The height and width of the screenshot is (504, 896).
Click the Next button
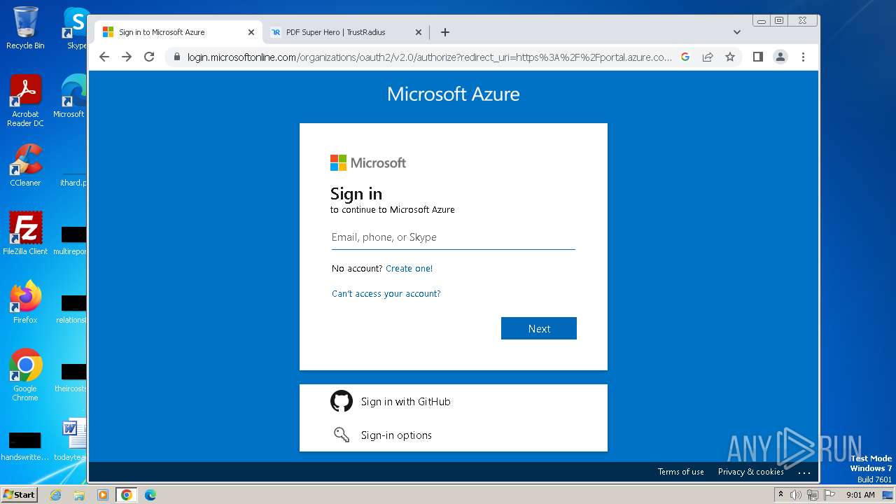click(x=539, y=328)
